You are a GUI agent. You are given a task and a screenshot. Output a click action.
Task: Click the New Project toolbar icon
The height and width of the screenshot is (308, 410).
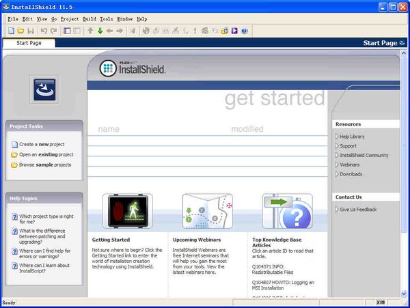[11, 31]
